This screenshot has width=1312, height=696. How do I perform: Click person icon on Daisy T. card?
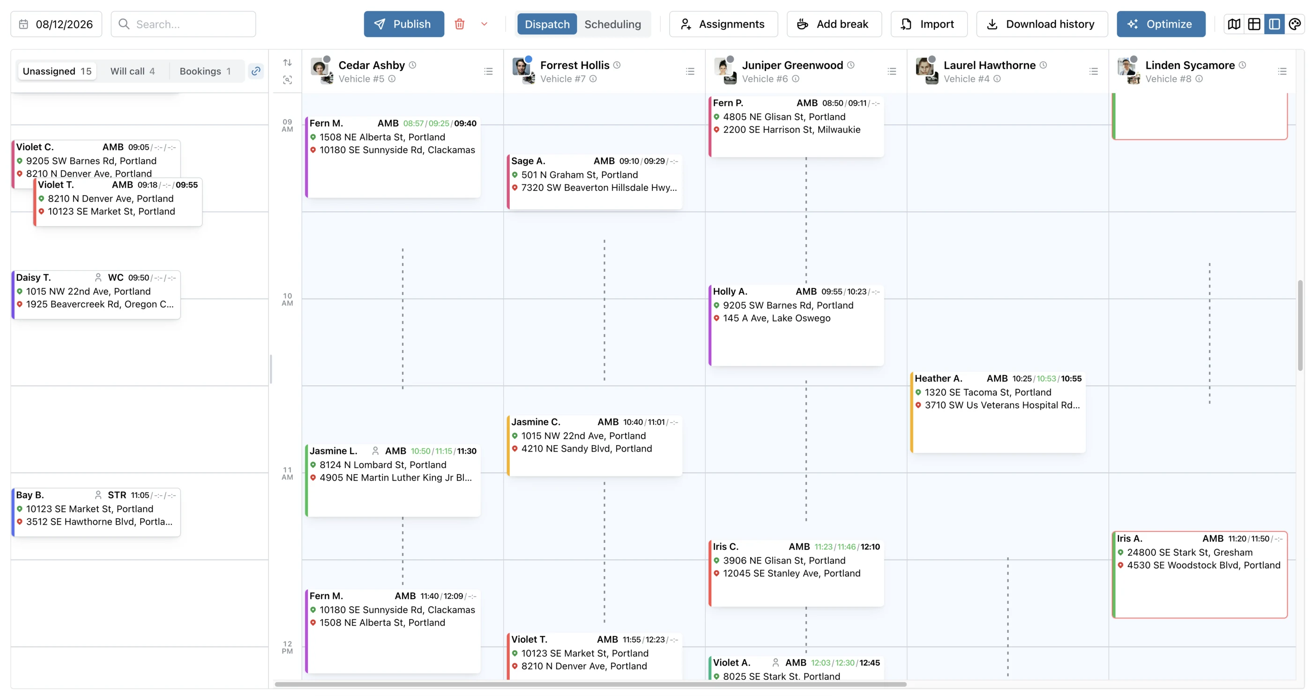tap(98, 277)
